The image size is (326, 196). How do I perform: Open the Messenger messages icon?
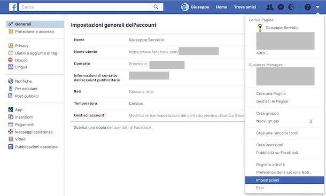[281, 7]
